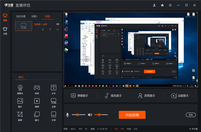Viewport: 201px width, 132px height.
Task: Add a 截屏 (crop region) capture source
Action: click(x=20, y=116)
